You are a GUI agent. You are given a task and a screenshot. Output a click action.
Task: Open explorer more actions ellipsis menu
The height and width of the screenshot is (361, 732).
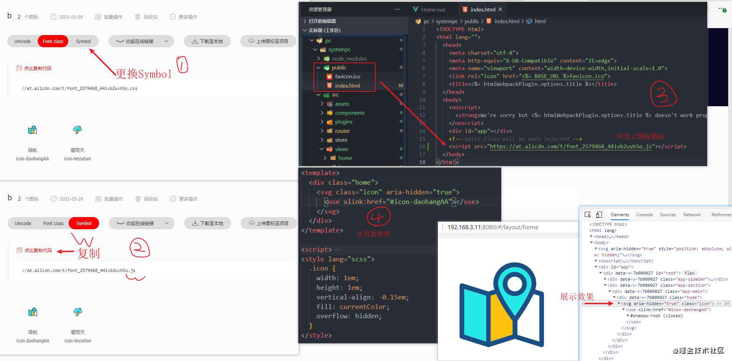coord(397,9)
